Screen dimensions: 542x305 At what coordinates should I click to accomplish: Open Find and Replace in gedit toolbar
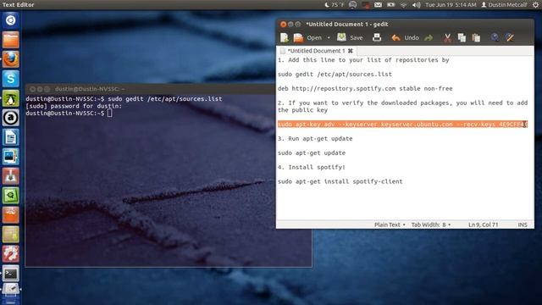[510, 37]
